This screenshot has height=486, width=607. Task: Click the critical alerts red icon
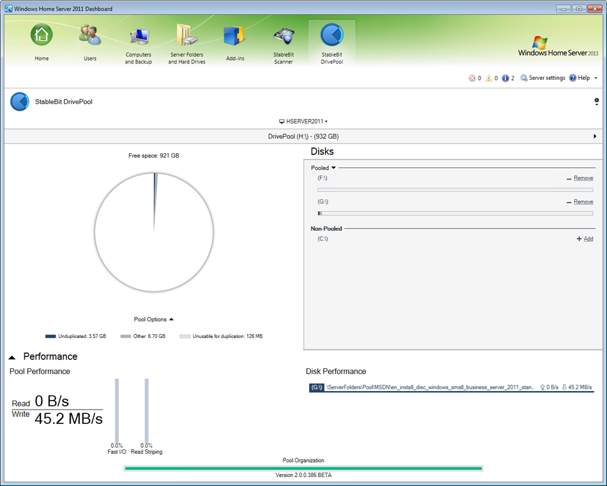(472, 78)
